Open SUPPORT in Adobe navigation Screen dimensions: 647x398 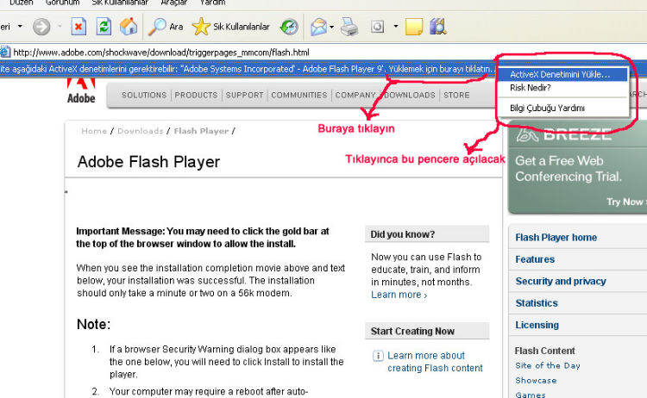coord(245,95)
